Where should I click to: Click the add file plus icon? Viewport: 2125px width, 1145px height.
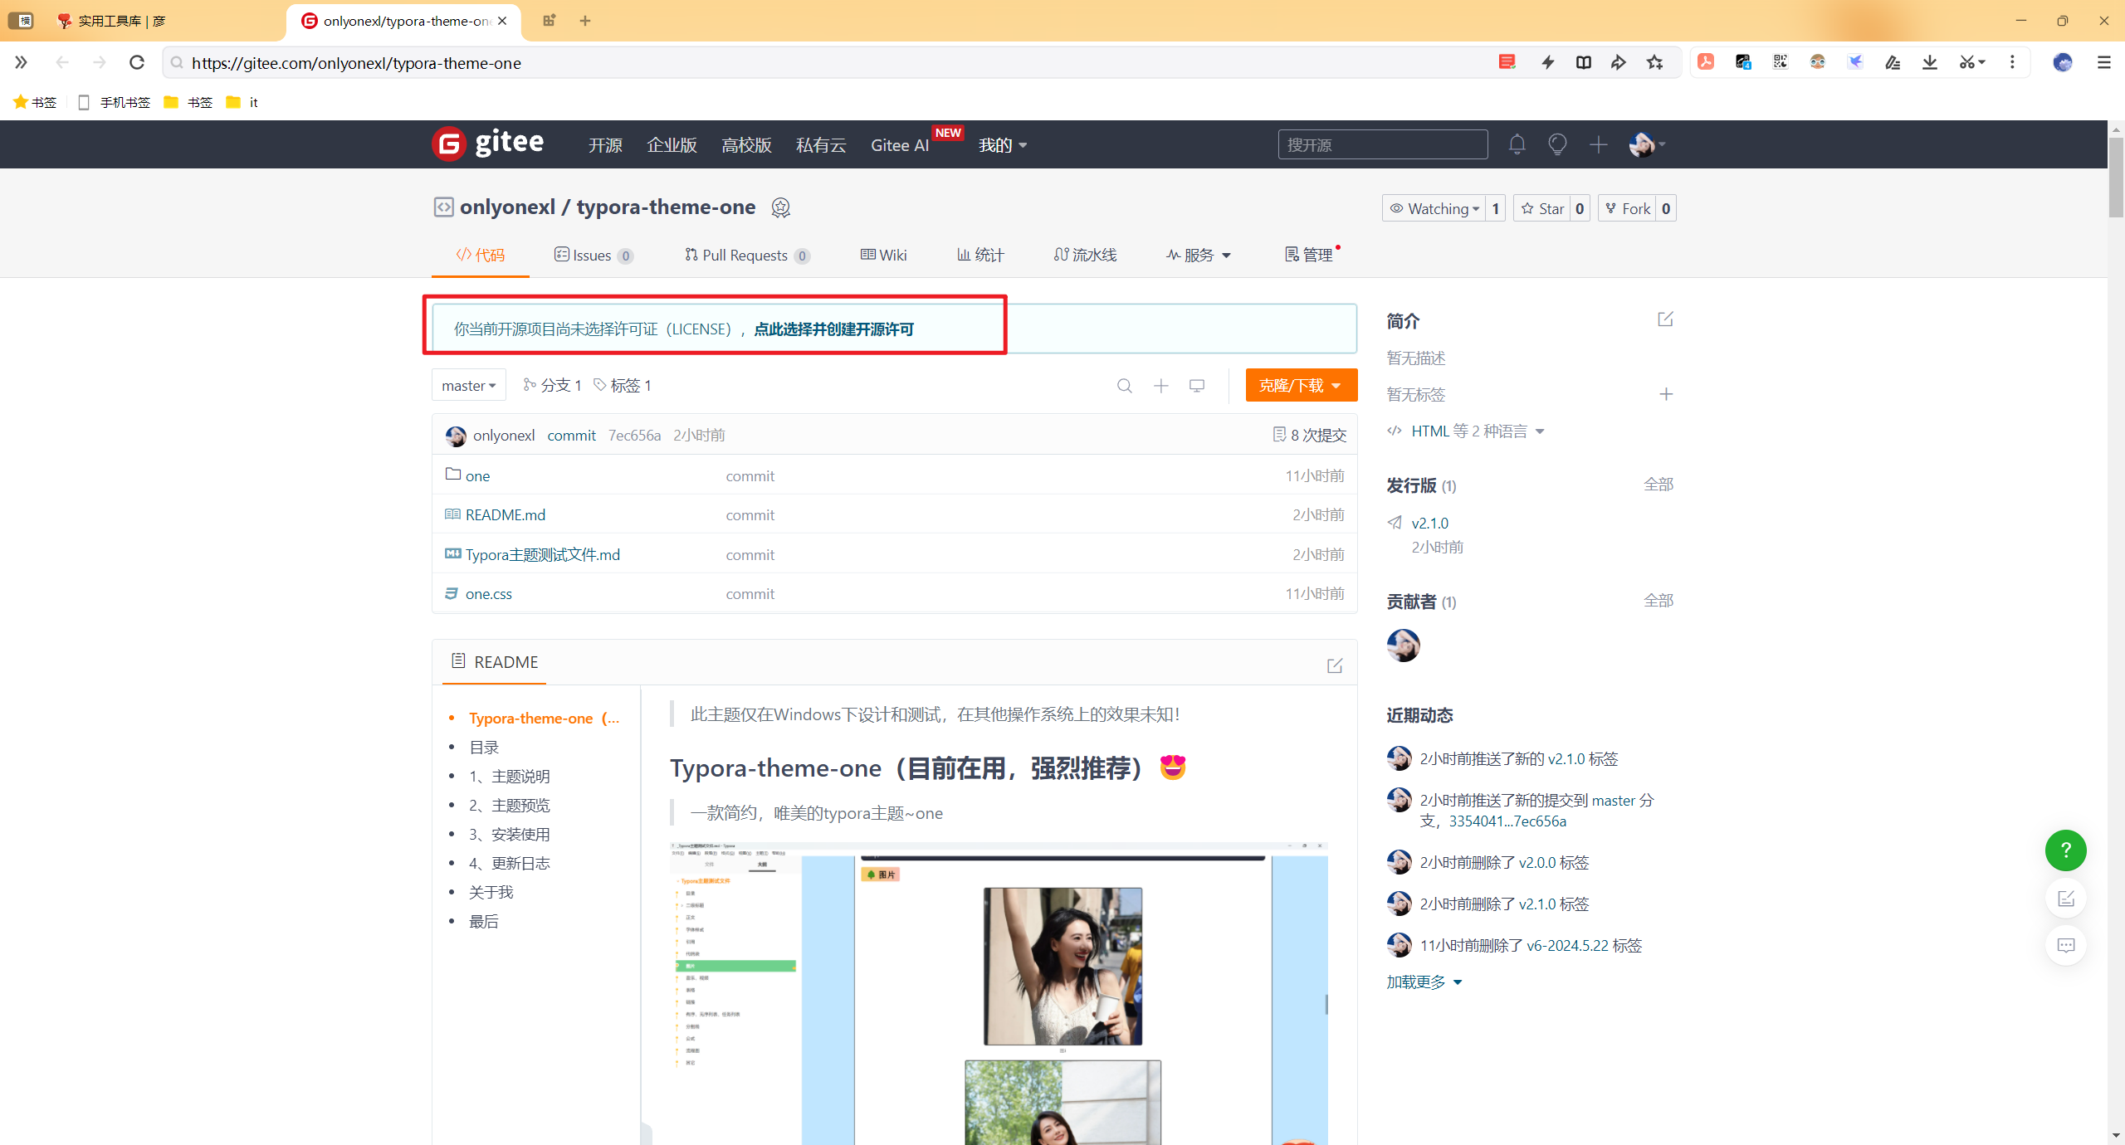tap(1160, 386)
